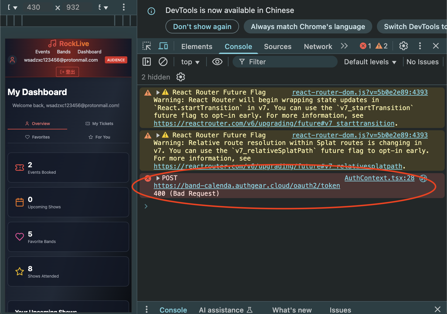Open AuthContext.tsx:28 source link
Image resolution: width=447 pixels, height=314 pixels.
tap(379, 178)
